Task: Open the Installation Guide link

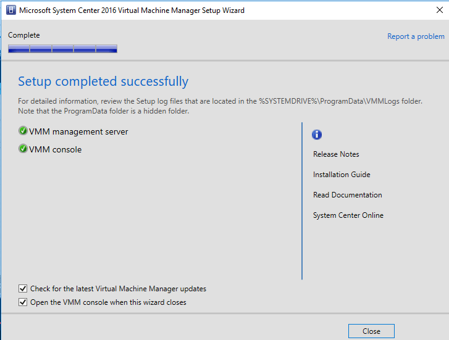Action: pyautogui.click(x=342, y=174)
